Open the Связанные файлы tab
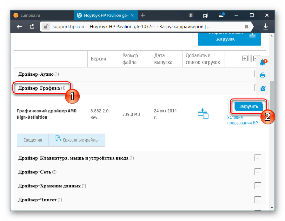 77,140
